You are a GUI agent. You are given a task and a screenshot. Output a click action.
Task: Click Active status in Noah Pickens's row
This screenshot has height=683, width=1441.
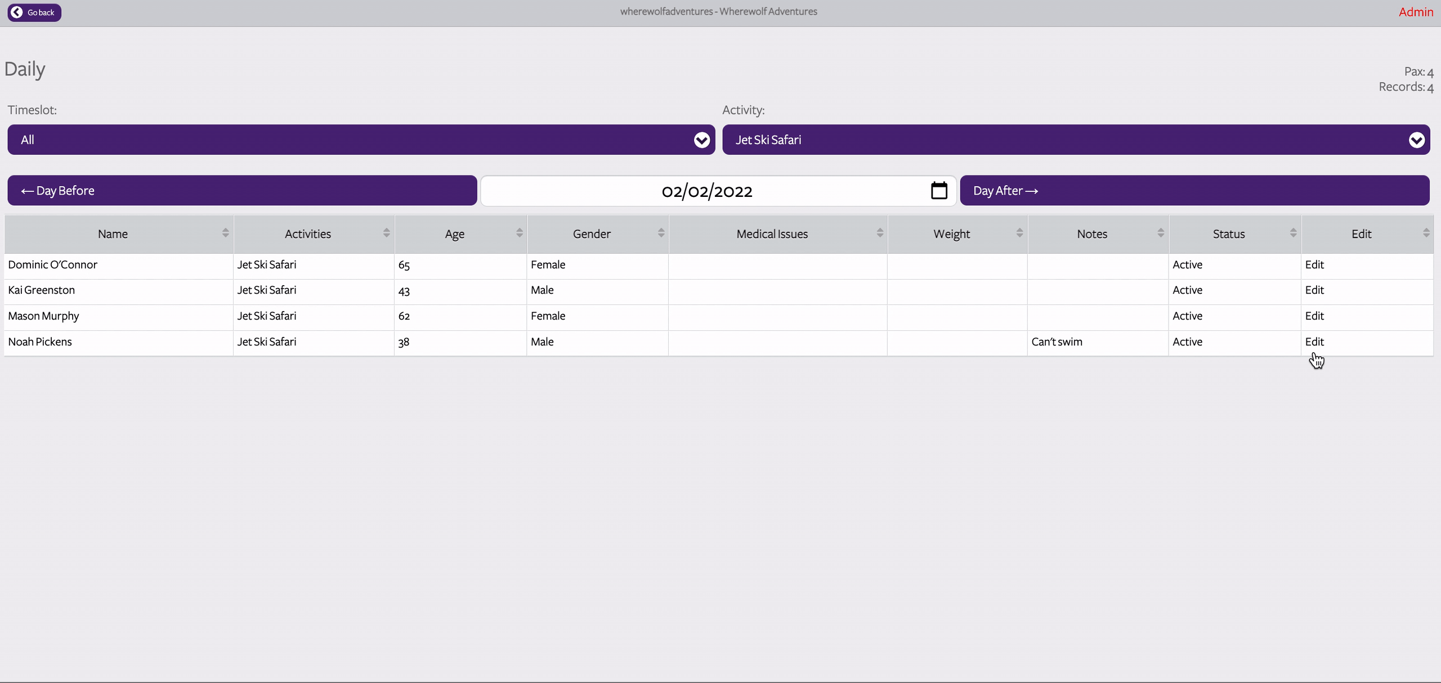tap(1187, 341)
